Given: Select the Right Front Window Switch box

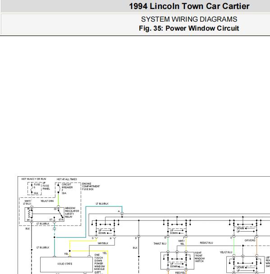Looking at the screenshot, I should coord(177,260).
